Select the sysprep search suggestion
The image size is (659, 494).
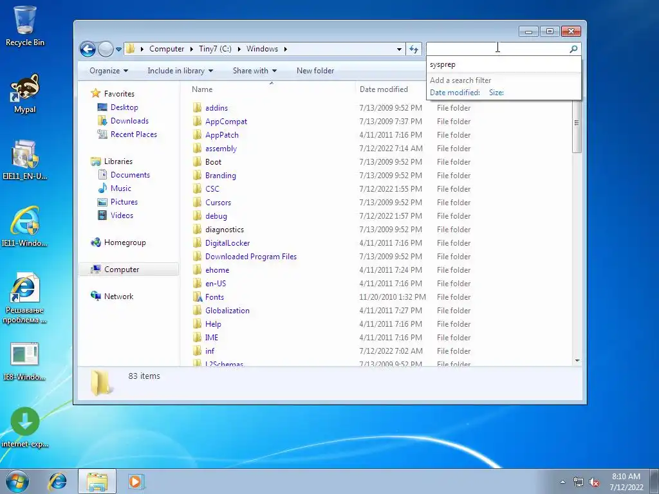pyautogui.click(x=503, y=65)
